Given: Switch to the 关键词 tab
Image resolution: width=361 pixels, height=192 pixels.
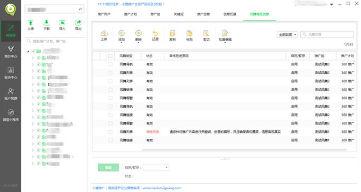Looking at the screenshot, I should pos(179,14).
